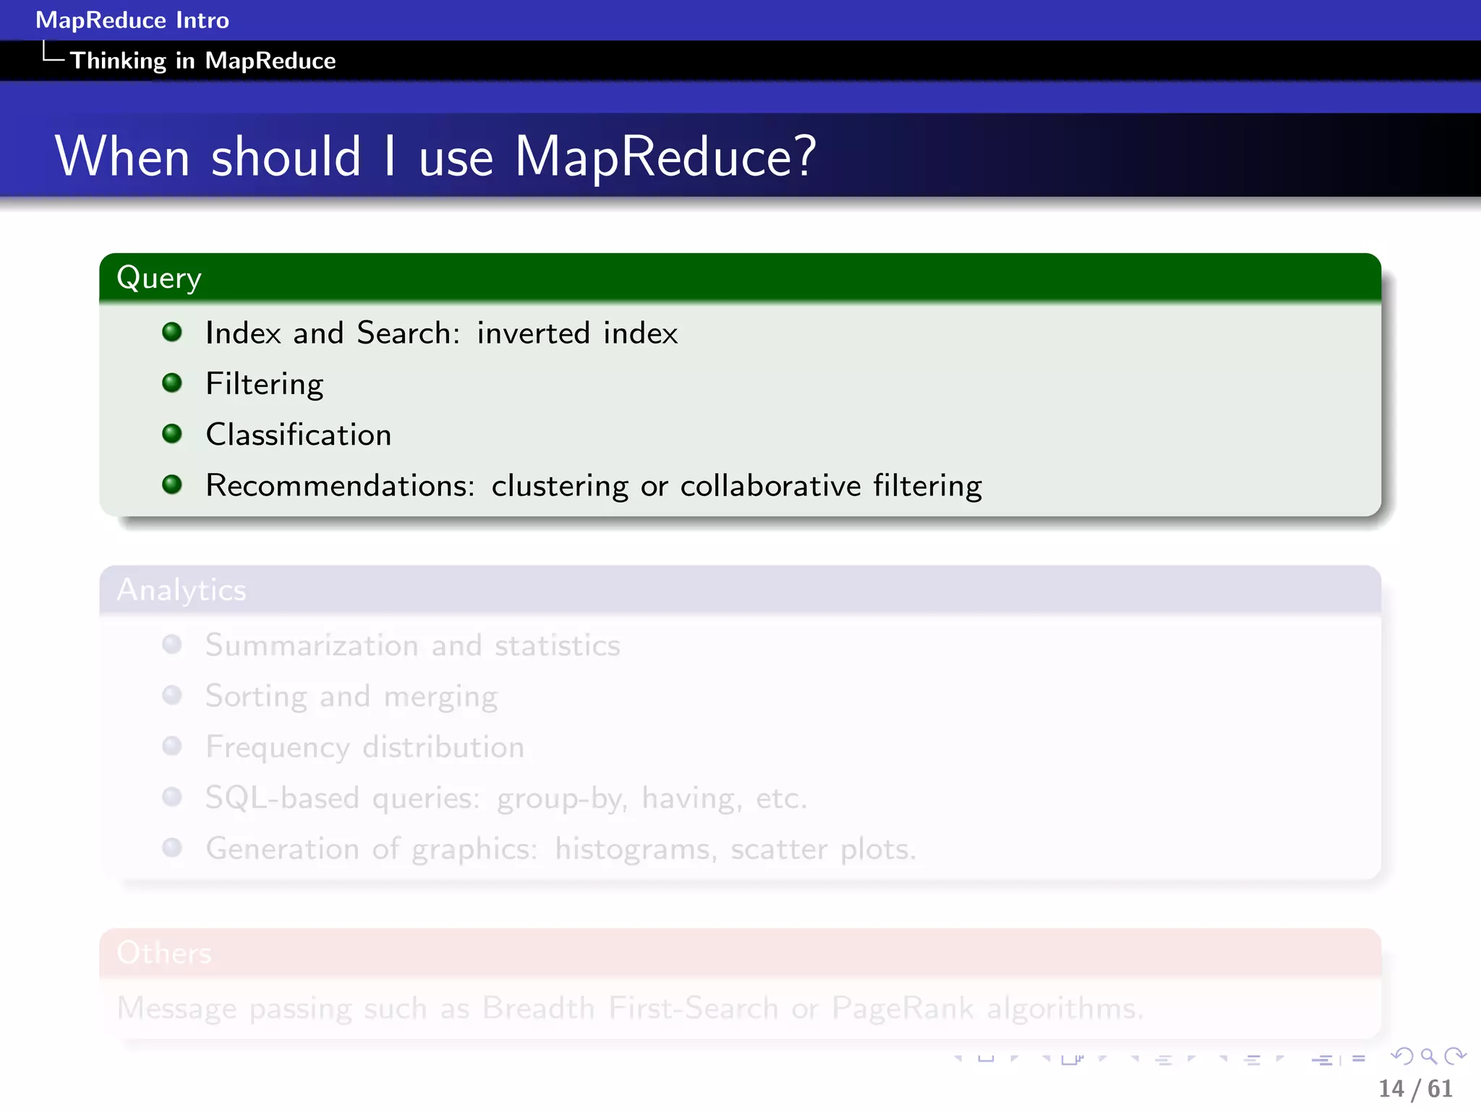Screen dimensions: 1481x1111
Task: Click the faded Others block header
Action: point(740,953)
